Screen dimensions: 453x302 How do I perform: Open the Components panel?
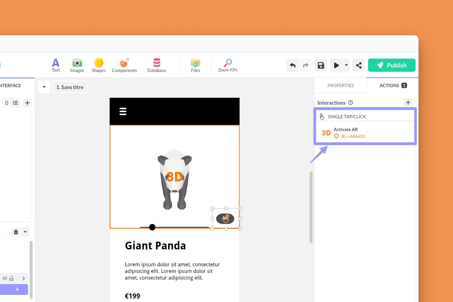coord(124,65)
